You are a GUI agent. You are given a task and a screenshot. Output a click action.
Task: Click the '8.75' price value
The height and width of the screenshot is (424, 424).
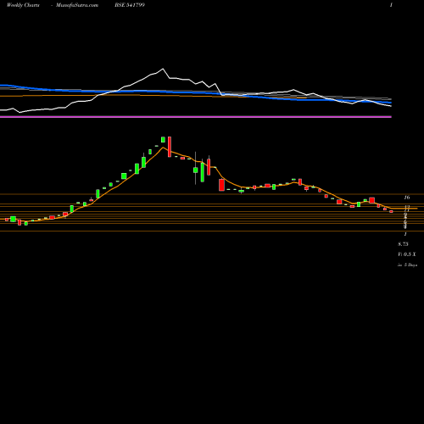(403, 244)
